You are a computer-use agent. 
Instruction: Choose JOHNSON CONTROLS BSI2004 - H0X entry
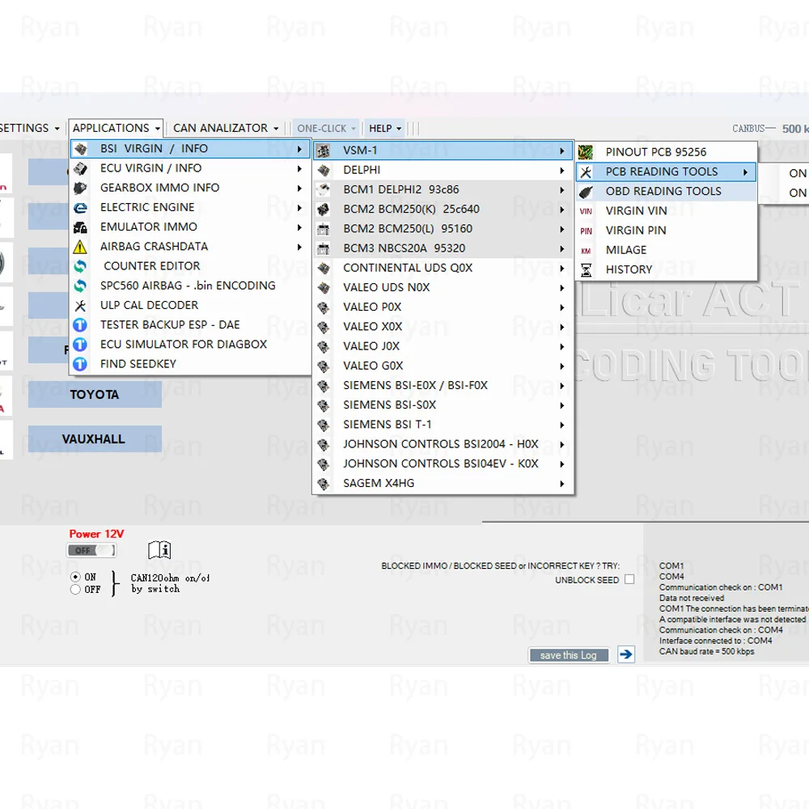click(x=443, y=445)
